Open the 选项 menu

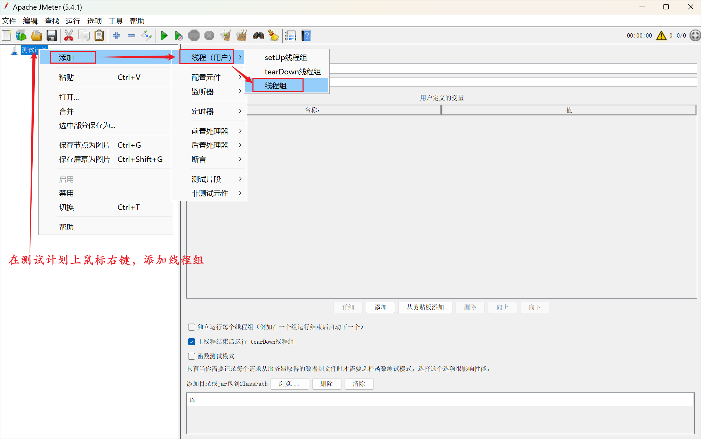(x=95, y=21)
